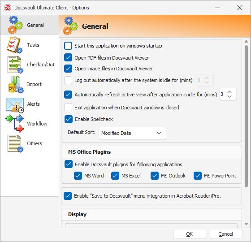Click the Docsvault logo in title bar
Image resolution: width=251 pixels, height=242 pixels.
point(7,8)
